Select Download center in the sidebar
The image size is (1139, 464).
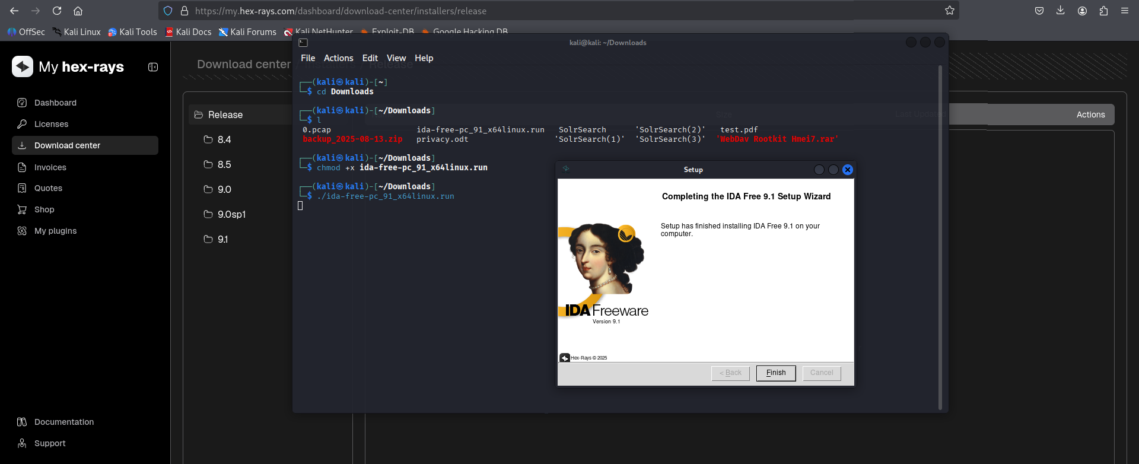coord(85,145)
